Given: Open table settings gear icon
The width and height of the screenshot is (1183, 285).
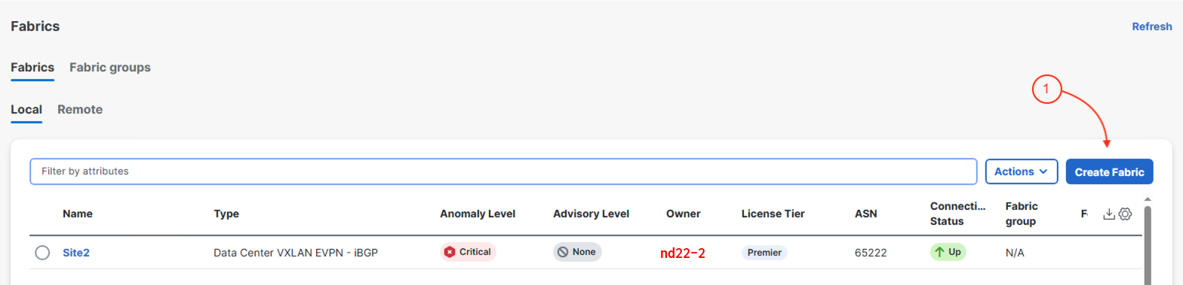Looking at the screenshot, I should point(1125,214).
